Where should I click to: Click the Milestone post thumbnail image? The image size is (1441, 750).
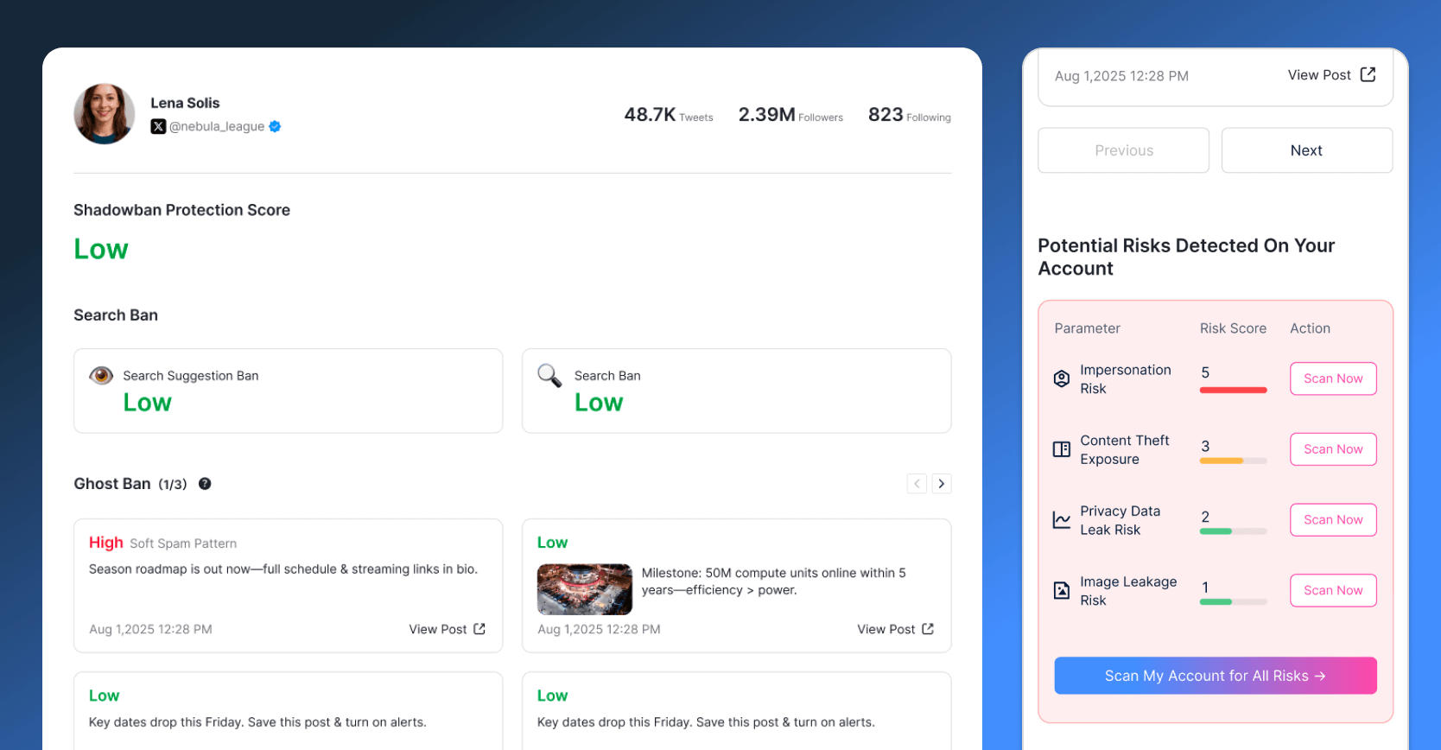click(585, 589)
